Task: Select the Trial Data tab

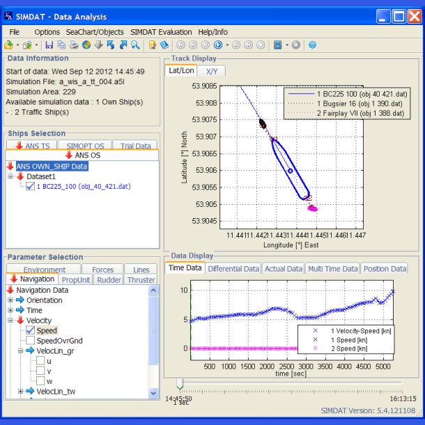Action: tap(135, 146)
